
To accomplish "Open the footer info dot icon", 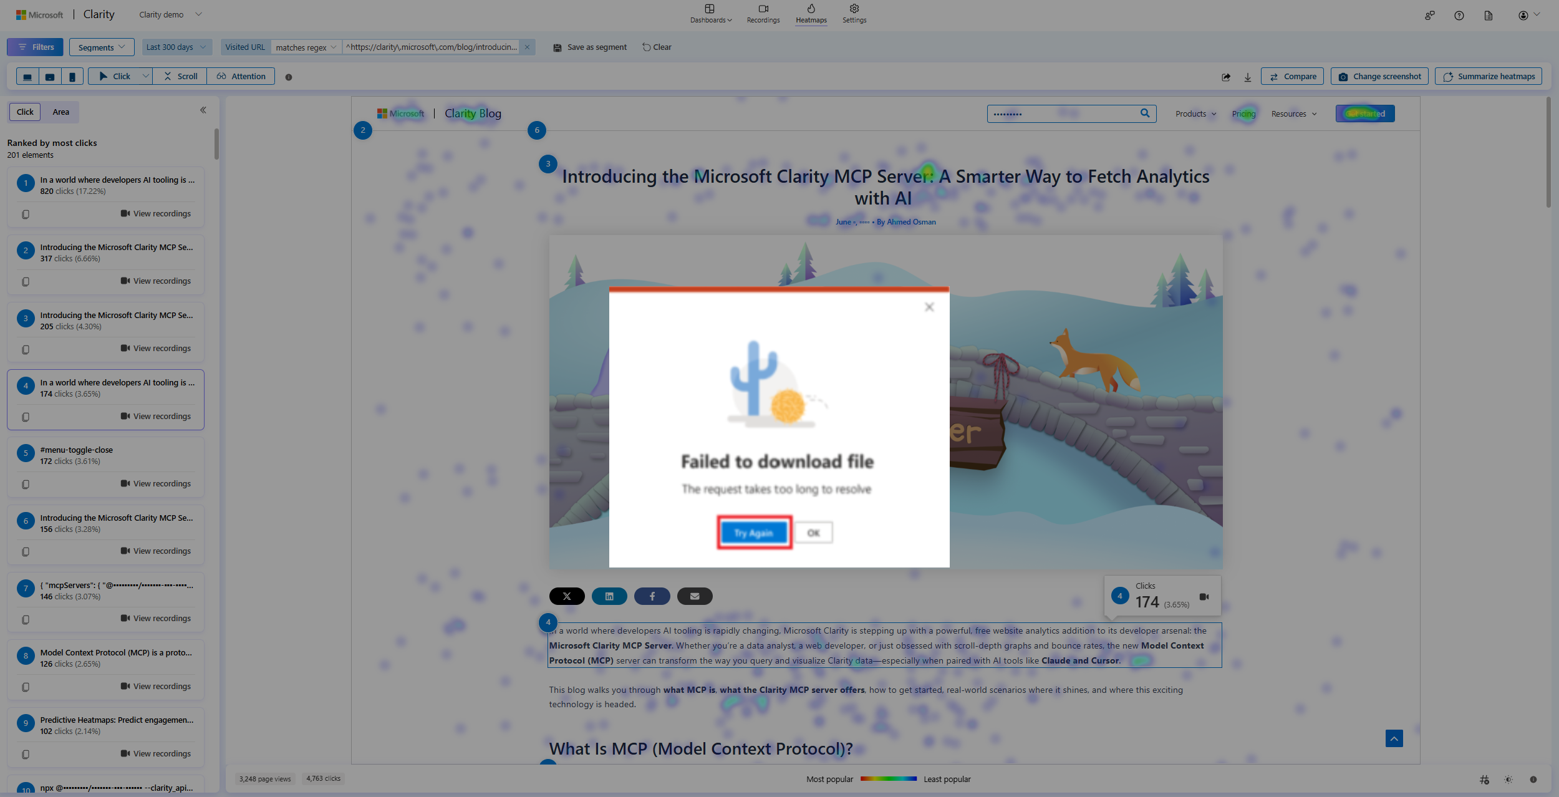I will tap(1533, 780).
